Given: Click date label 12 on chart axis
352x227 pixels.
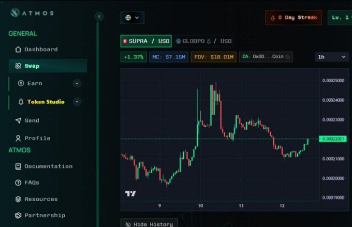Looking at the screenshot, I should coord(282,206).
